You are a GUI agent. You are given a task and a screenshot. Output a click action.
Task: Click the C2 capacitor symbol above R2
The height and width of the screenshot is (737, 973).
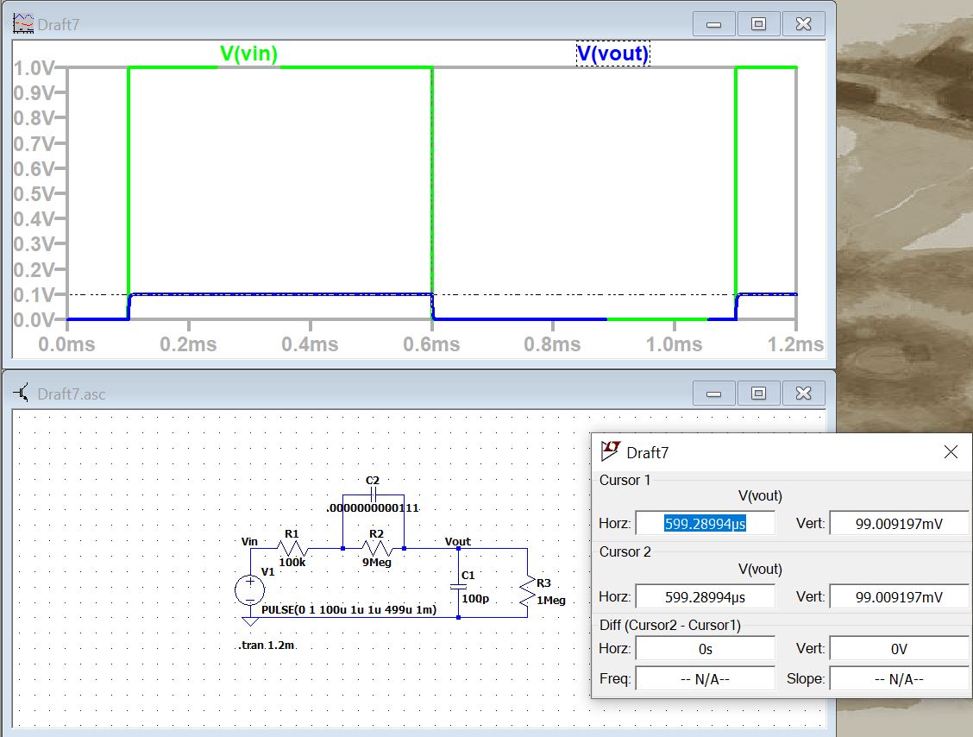tap(373, 494)
